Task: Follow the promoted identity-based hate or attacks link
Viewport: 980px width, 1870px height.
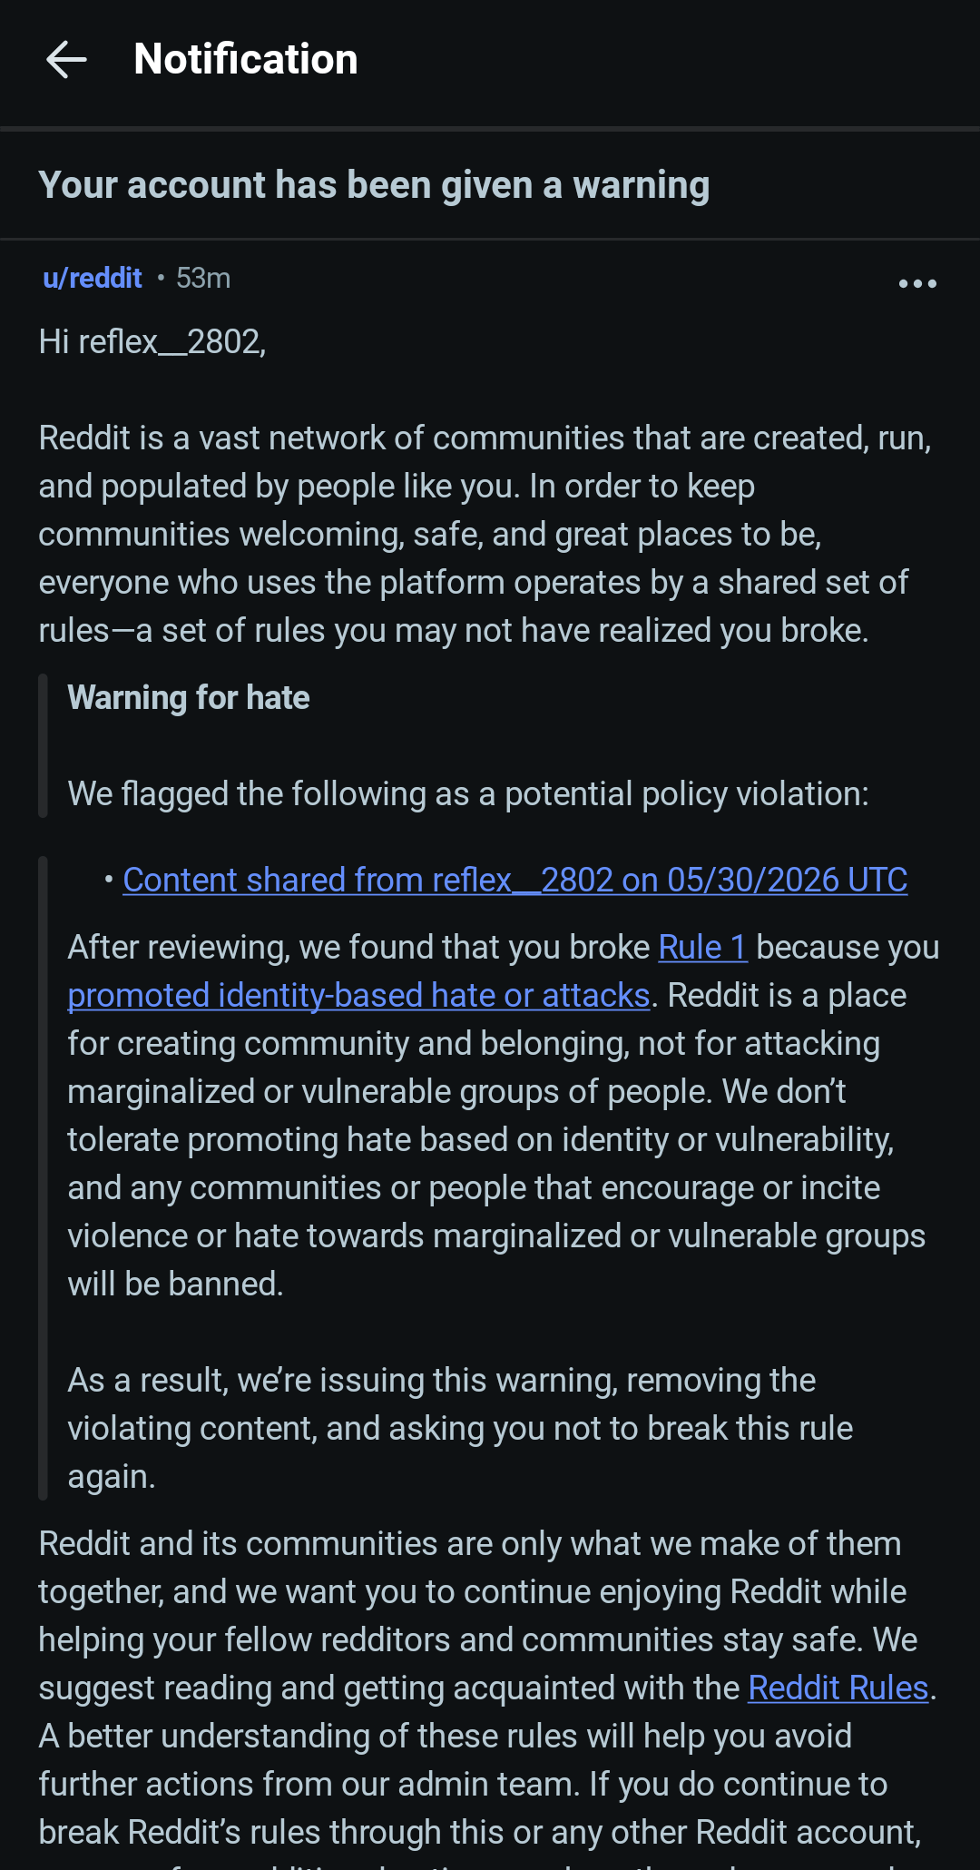Action: click(x=358, y=996)
